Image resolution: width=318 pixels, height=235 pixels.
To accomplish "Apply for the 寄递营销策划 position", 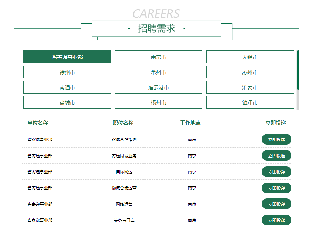I will 276,139.
